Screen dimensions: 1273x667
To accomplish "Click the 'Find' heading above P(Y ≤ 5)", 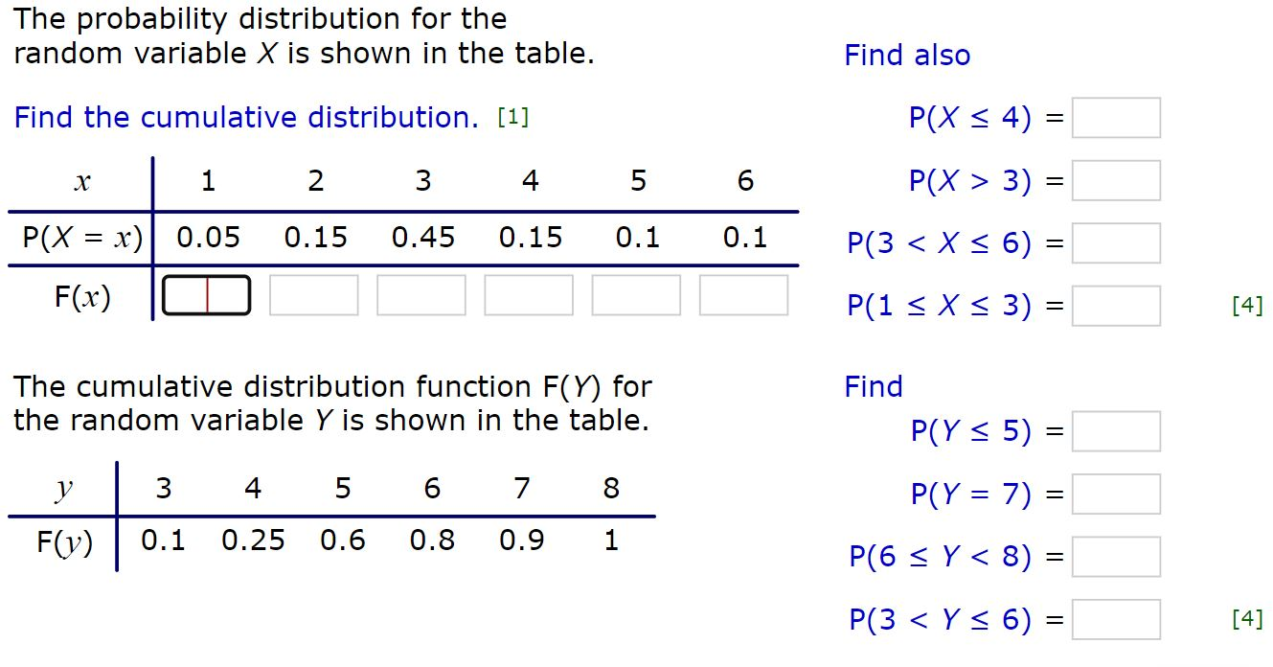I will pos(874,385).
